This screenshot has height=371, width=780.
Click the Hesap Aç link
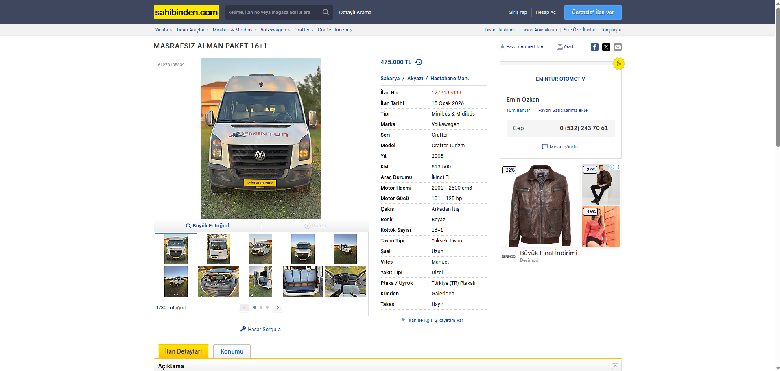click(546, 12)
